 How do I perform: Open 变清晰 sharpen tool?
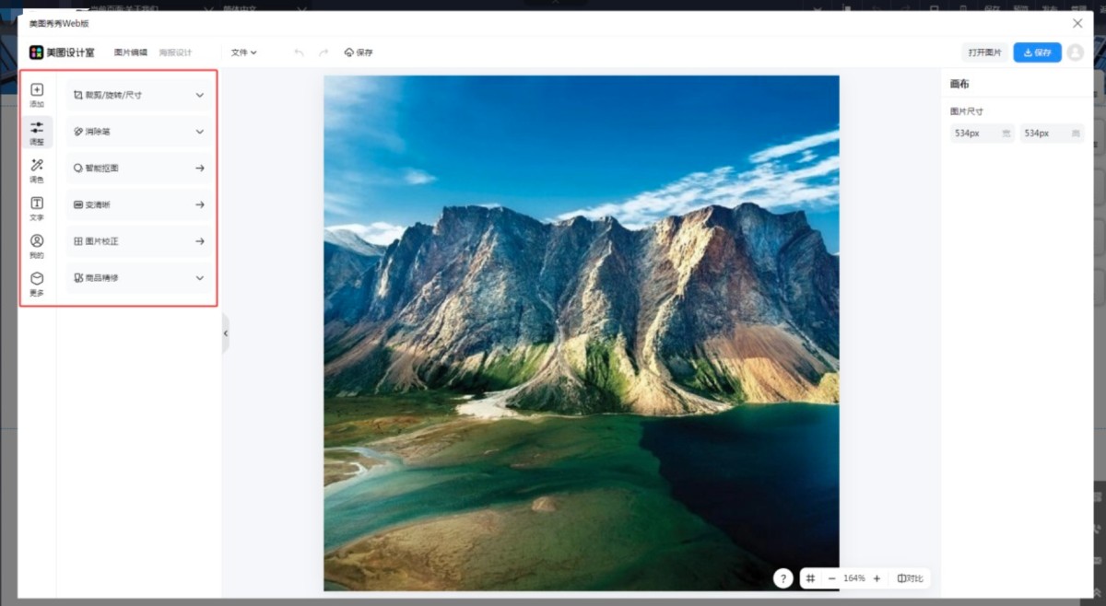138,204
